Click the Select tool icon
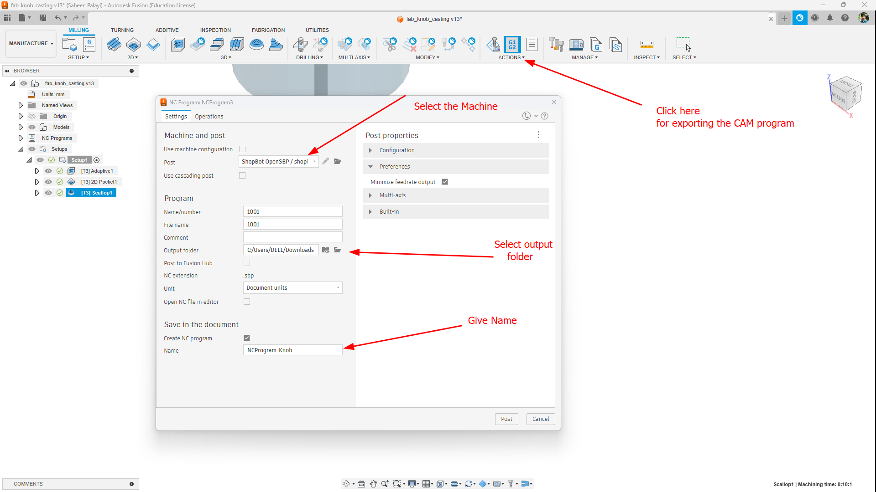The height and width of the screenshot is (492, 876). coord(683,44)
